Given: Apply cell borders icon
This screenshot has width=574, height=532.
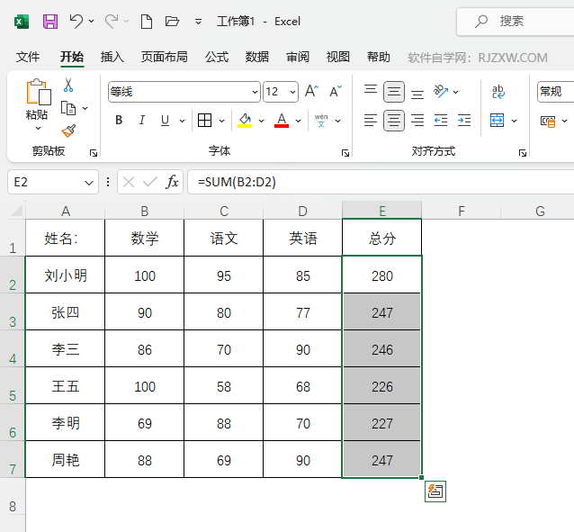Looking at the screenshot, I should pyautogui.click(x=204, y=121).
